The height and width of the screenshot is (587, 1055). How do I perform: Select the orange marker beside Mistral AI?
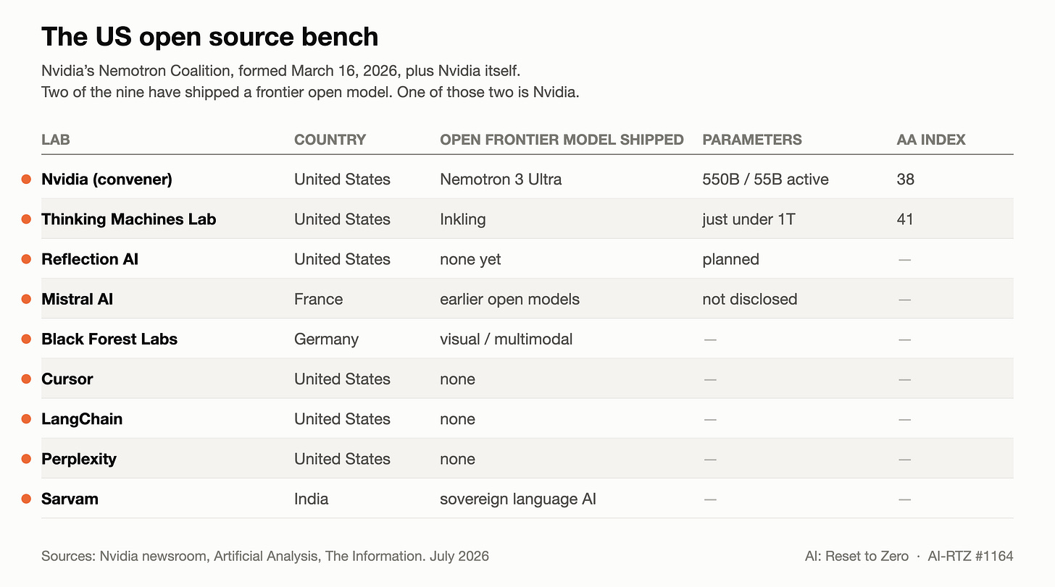[26, 299]
